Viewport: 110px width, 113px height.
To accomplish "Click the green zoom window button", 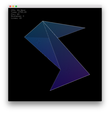I will coord(16,6).
